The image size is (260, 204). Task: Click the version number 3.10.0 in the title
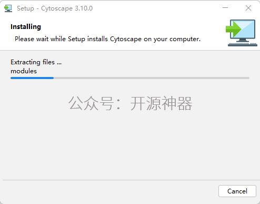[x=84, y=8]
